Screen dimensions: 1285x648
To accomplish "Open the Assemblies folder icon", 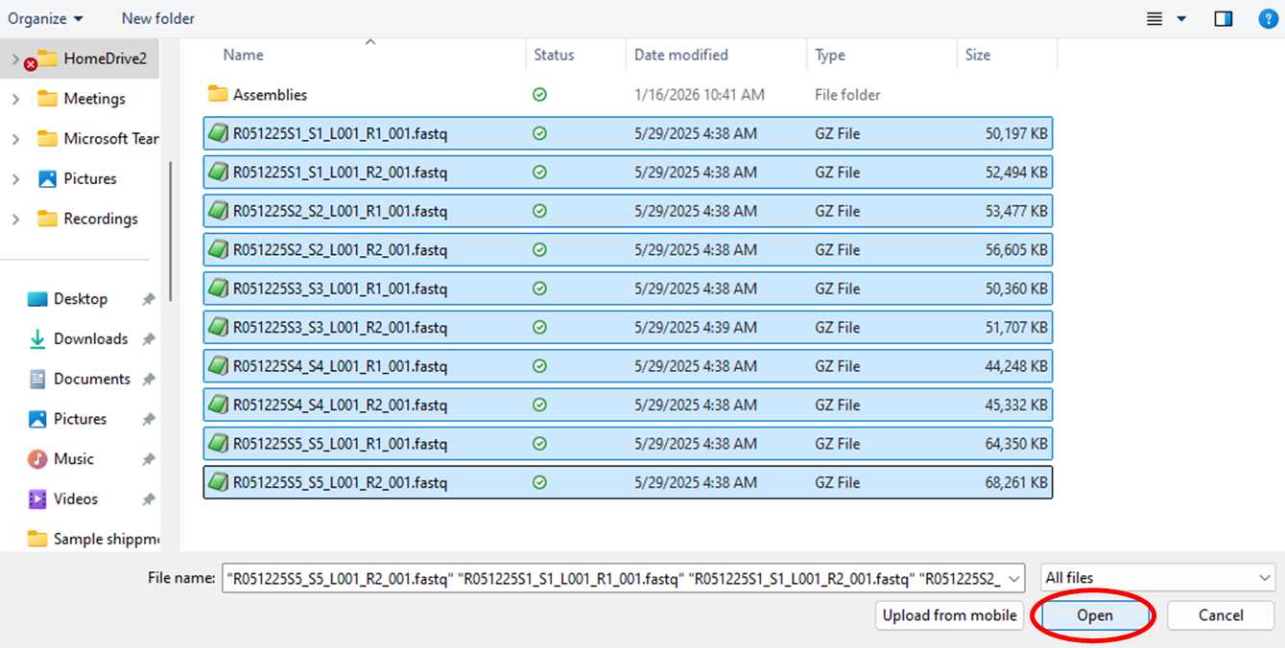I will click(x=218, y=94).
